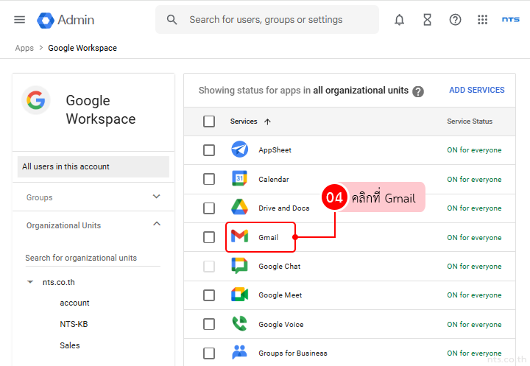Click the Google Voice phone icon
Image resolution: width=530 pixels, height=366 pixels.
pyautogui.click(x=240, y=323)
